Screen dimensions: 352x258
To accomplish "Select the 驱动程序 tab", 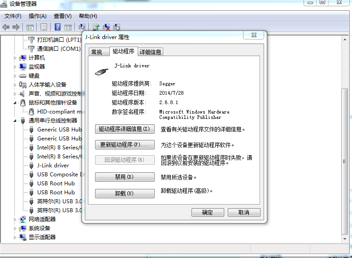I will click(x=123, y=52).
